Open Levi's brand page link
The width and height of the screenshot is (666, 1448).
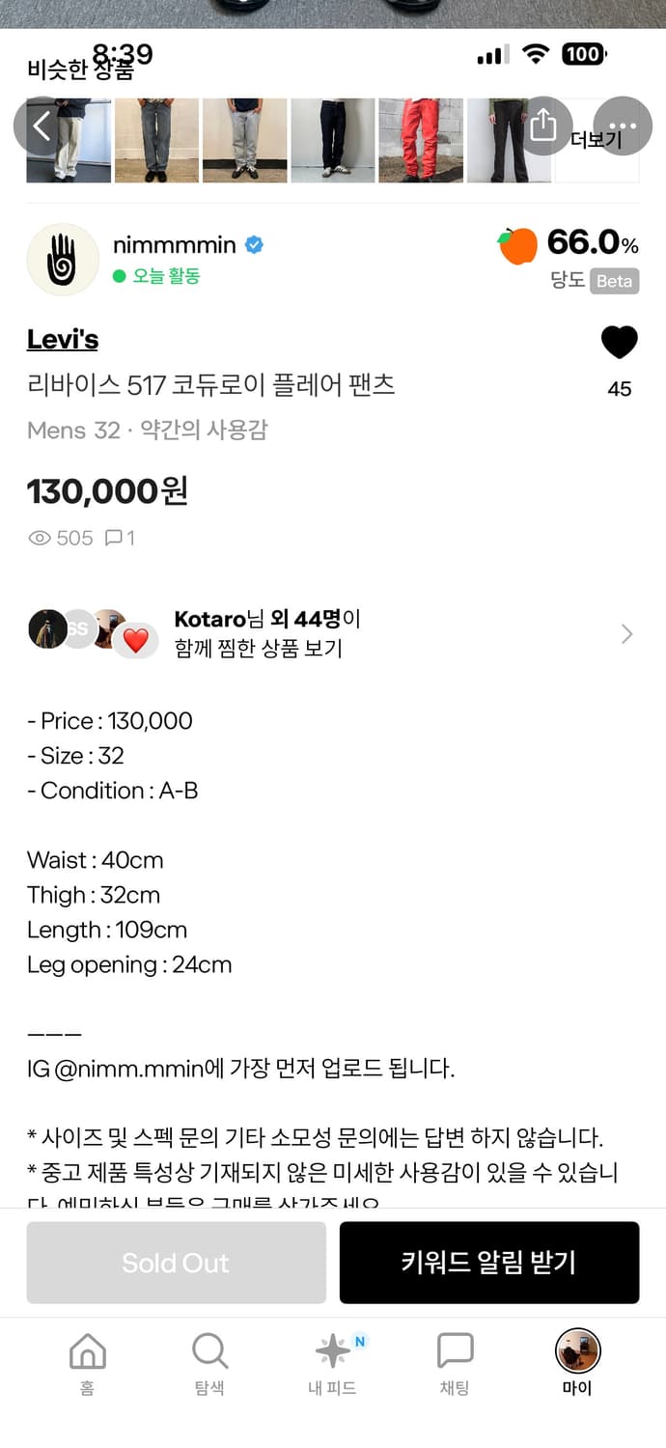point(61,339)
